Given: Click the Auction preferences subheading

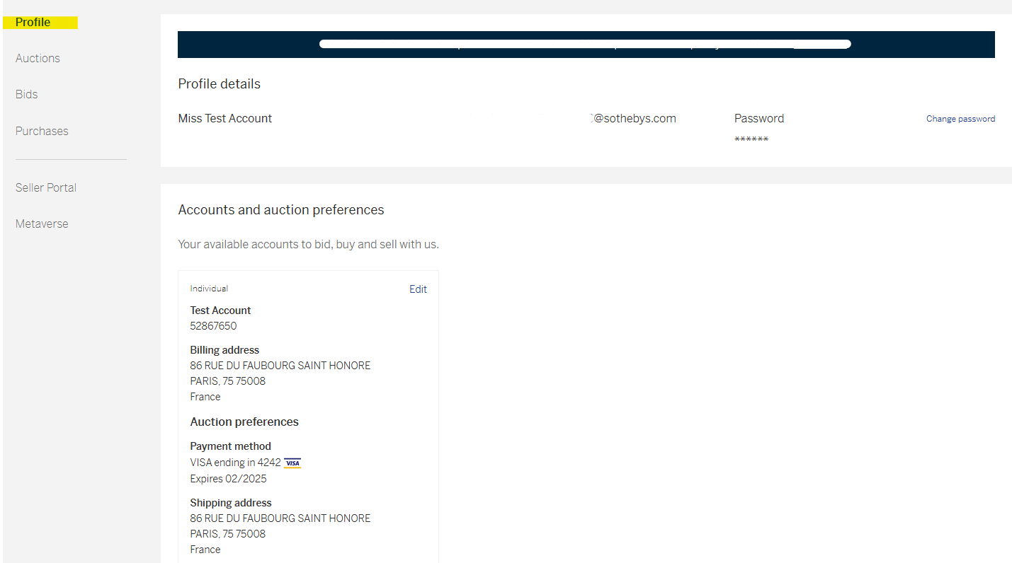Looking at the screenshot, I should (x=244, y=422).
